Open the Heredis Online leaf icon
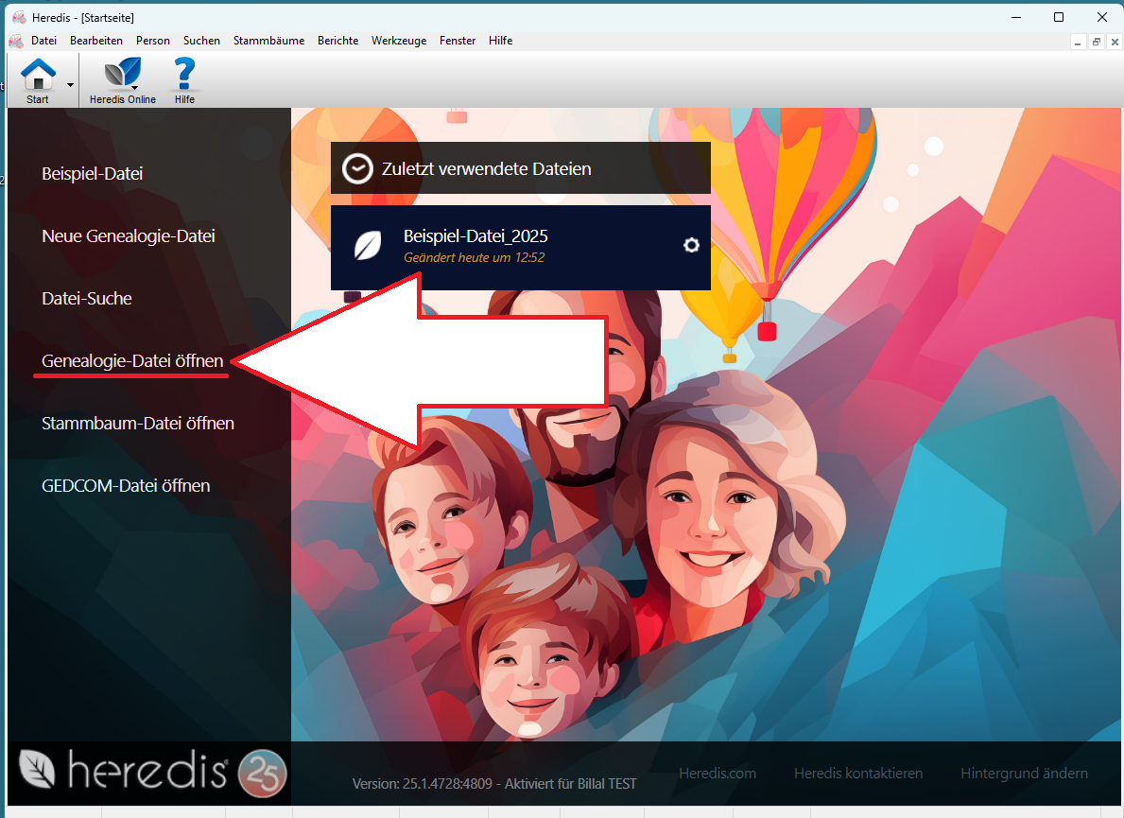1124x818 pixels. (x=122, y=74)
